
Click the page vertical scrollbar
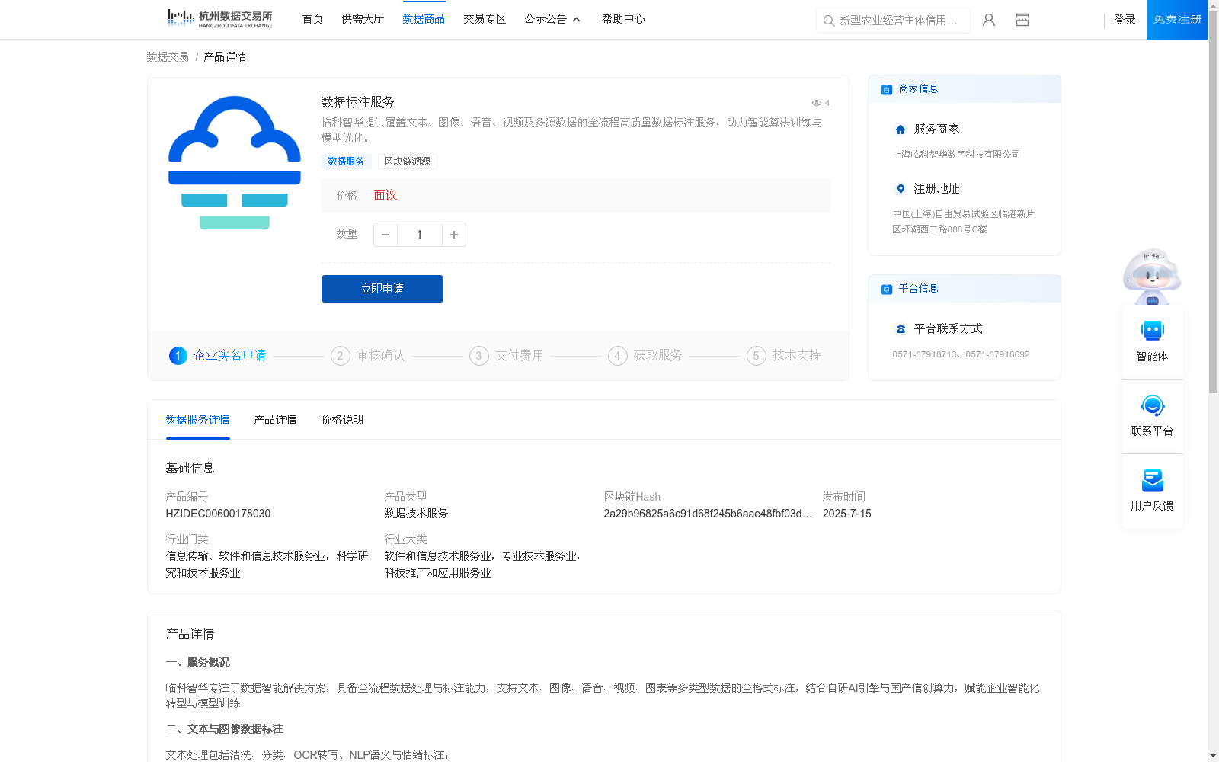(1213, 202)
